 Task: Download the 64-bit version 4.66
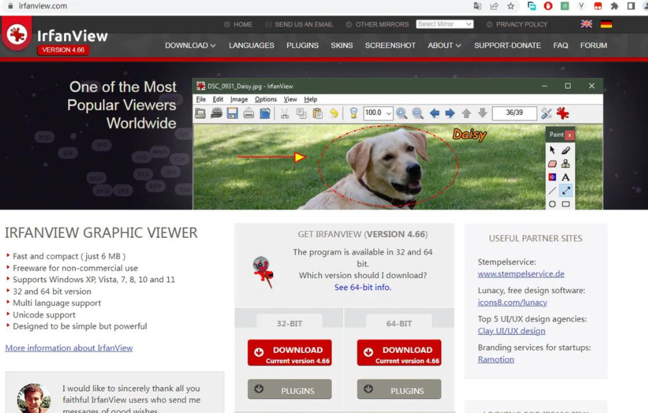(x=399, y=353)
